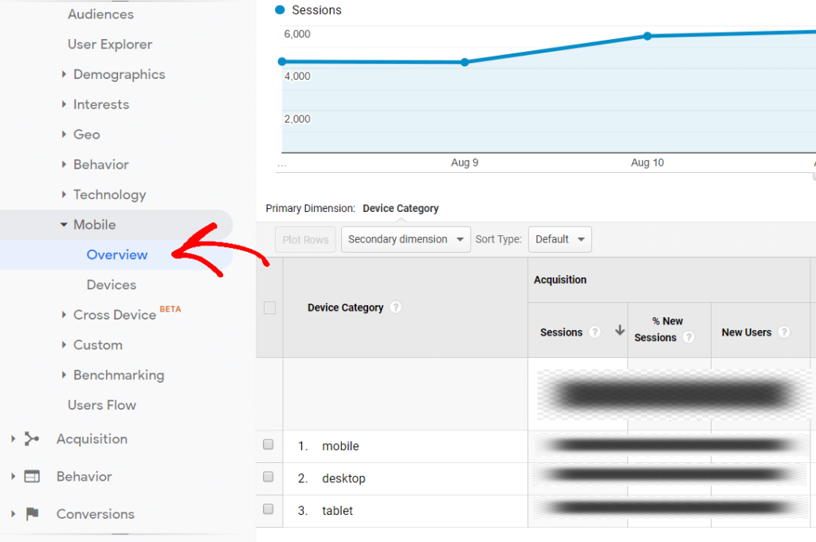Image resolution: width=816 pixels, height=542 pixels.
Task: Expand the Demographics menu
Action: (64, 74)
